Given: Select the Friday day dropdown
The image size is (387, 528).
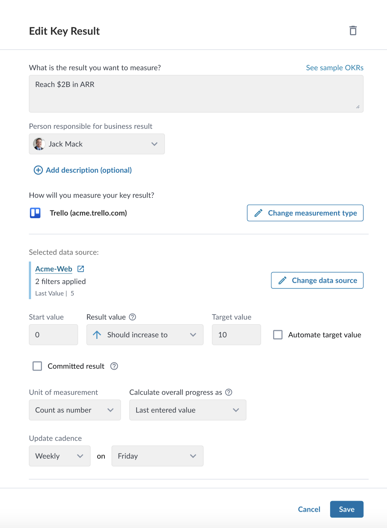Looking at the screenshot, I should pyautogui.click(x=158, y=456).
